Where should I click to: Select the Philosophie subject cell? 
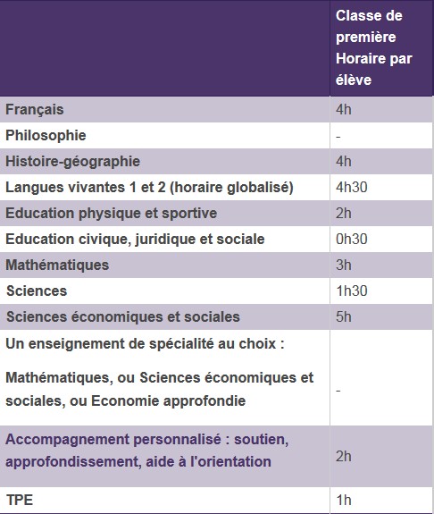(164, 135)
